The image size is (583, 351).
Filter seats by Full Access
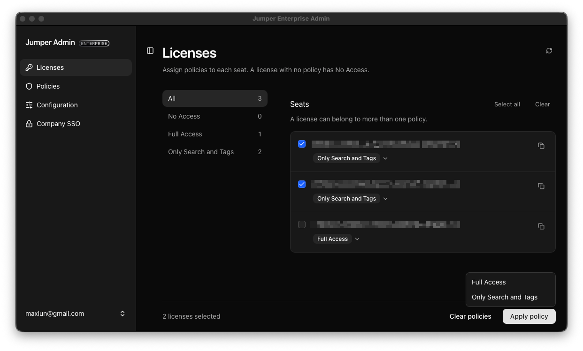tap(215, 134)
